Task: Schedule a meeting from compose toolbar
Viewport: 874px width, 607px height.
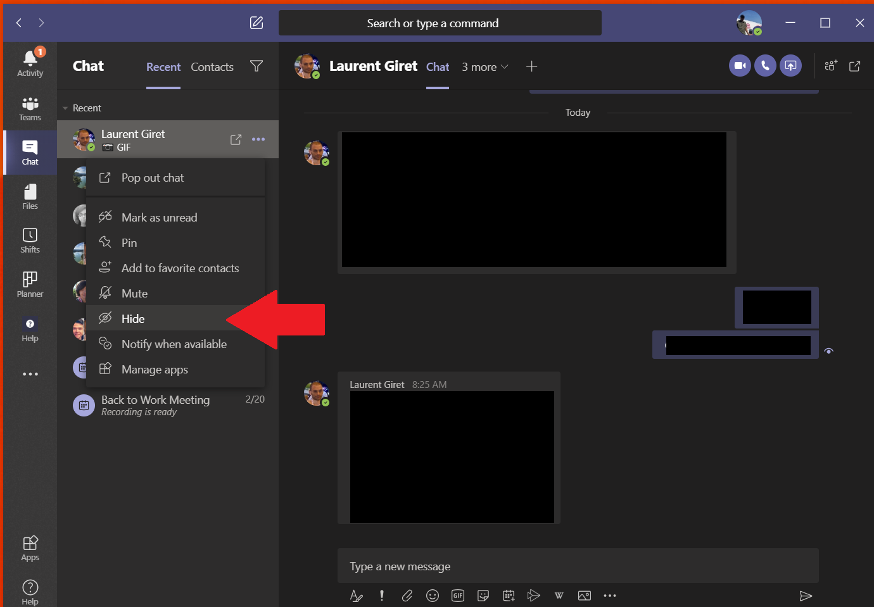Action: click(x=509, y=596)
